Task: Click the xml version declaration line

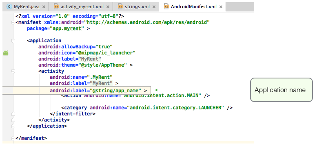Action: click(x=70, y=16)
